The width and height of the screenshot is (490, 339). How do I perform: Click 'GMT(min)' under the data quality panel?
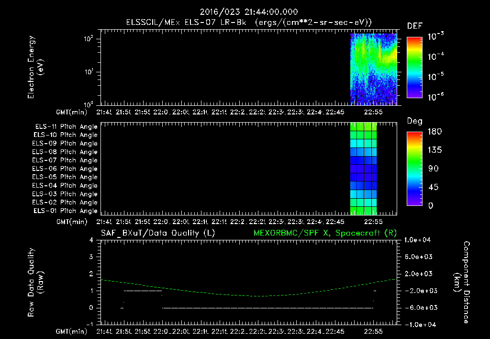[72, 331]
